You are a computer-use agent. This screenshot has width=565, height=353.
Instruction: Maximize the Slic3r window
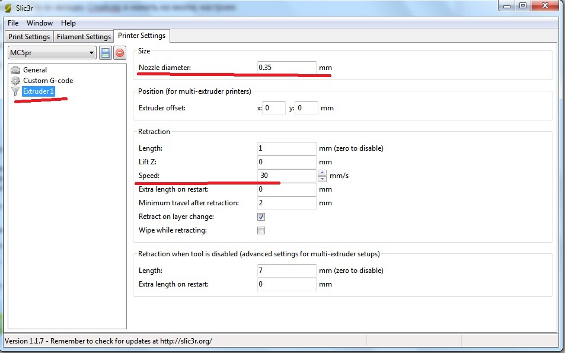(523, 6)
